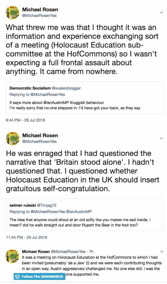Open the 7h timestamp on third tweet
Screen dimensions: 167x284
pos(91,251)
